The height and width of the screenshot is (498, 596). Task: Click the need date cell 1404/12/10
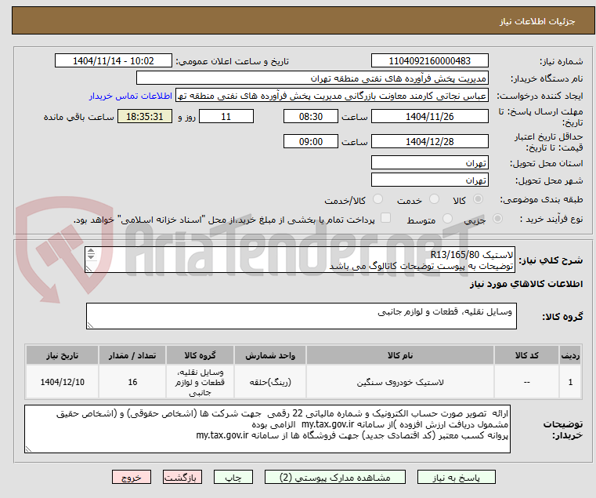[x=63, y=382]
